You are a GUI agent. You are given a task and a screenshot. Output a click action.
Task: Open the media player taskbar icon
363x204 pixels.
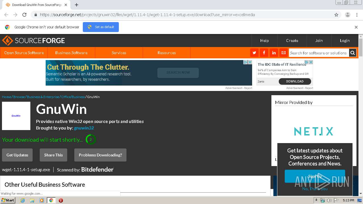[42, 200]
